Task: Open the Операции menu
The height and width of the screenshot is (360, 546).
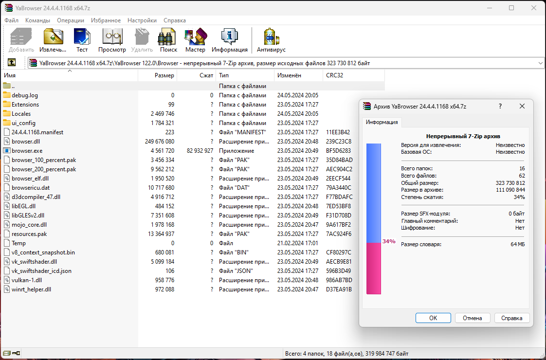Action: pyautogui.click(x=71, y=20)
